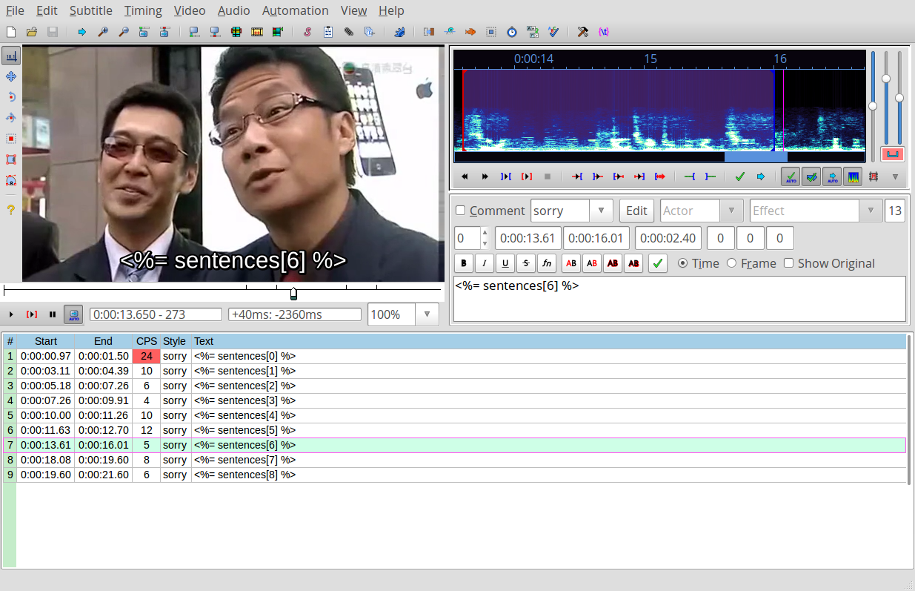Open the Styles Manager (pink S icon)
Viewport: 915px width, 591px height.
[307, 32]
